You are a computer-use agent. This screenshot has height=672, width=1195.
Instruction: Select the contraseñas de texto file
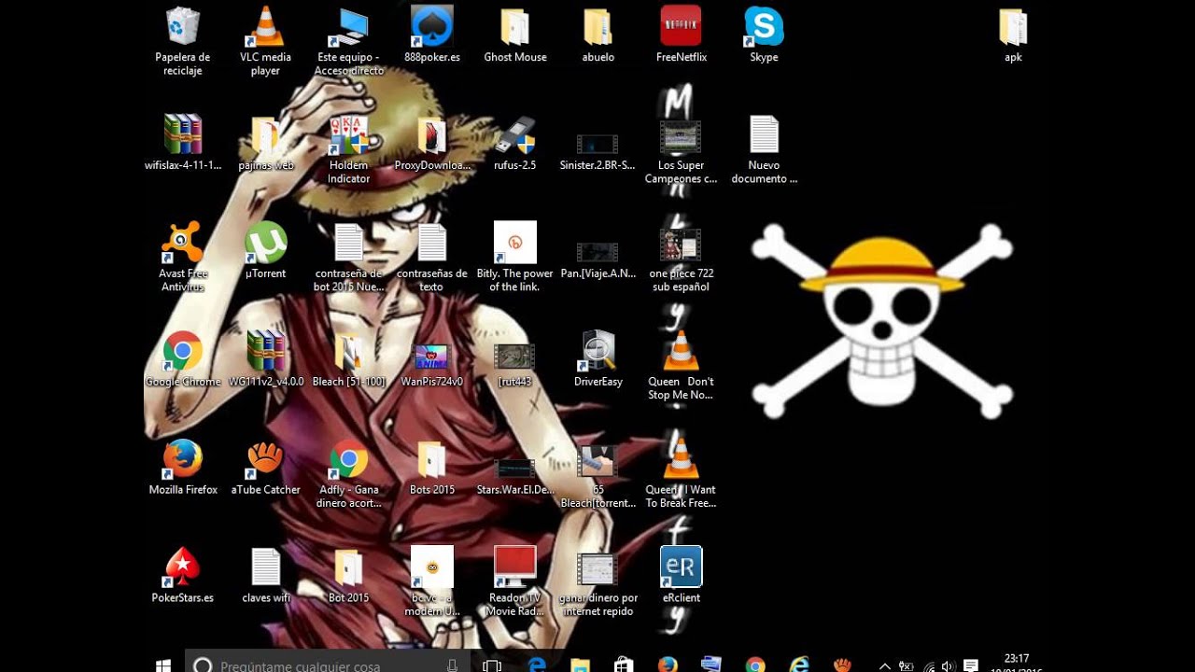(432, 258)
